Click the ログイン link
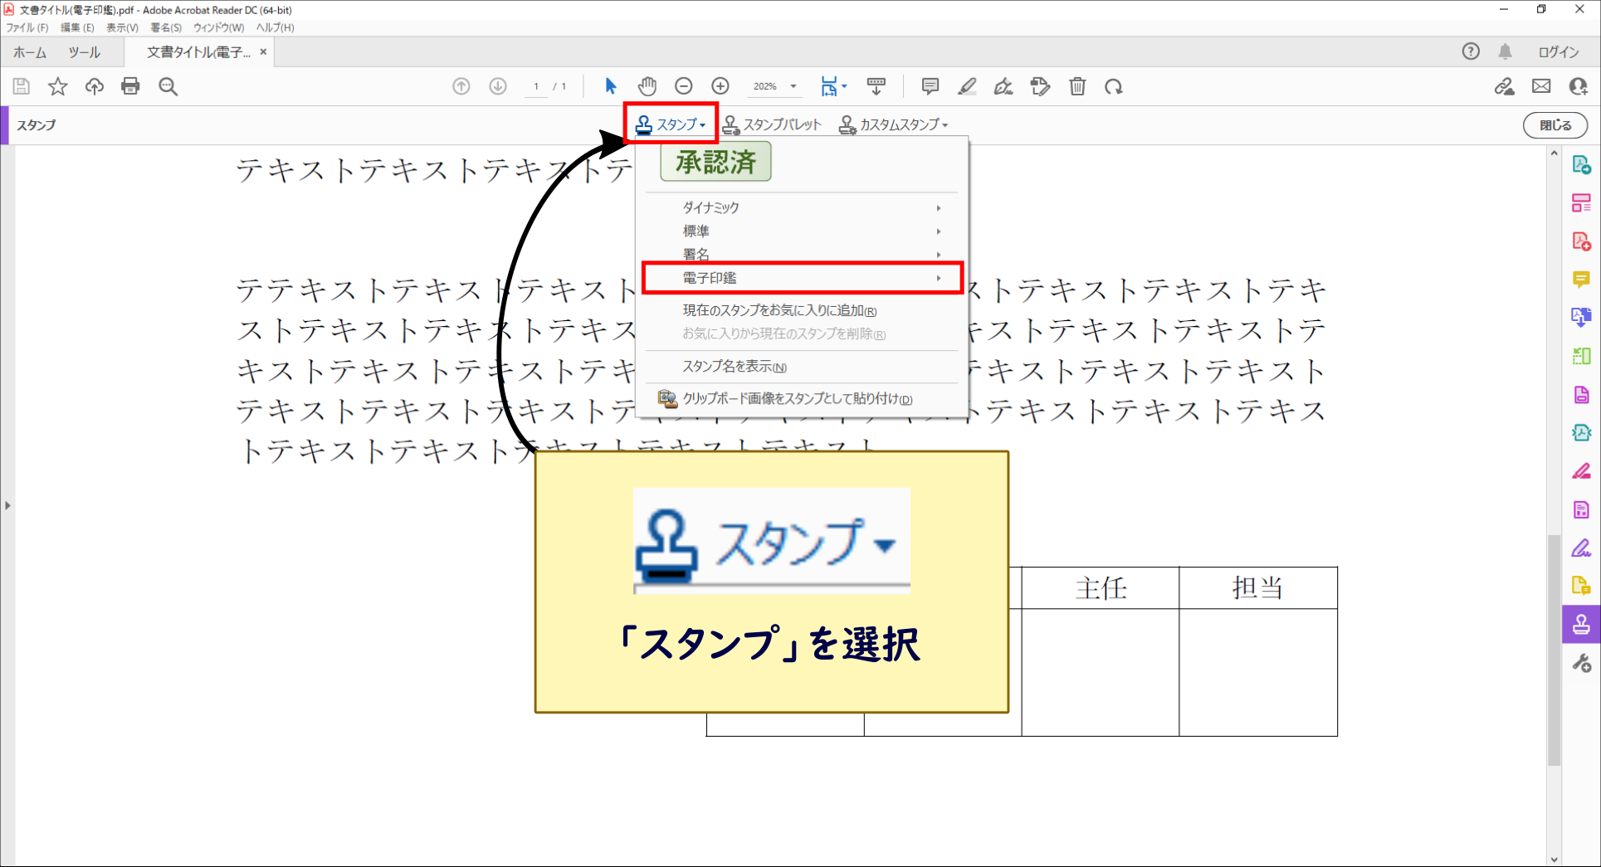 (1558, 52)
